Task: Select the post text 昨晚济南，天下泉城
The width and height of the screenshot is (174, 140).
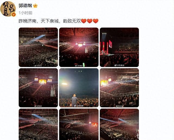Action: coord(39,21)
